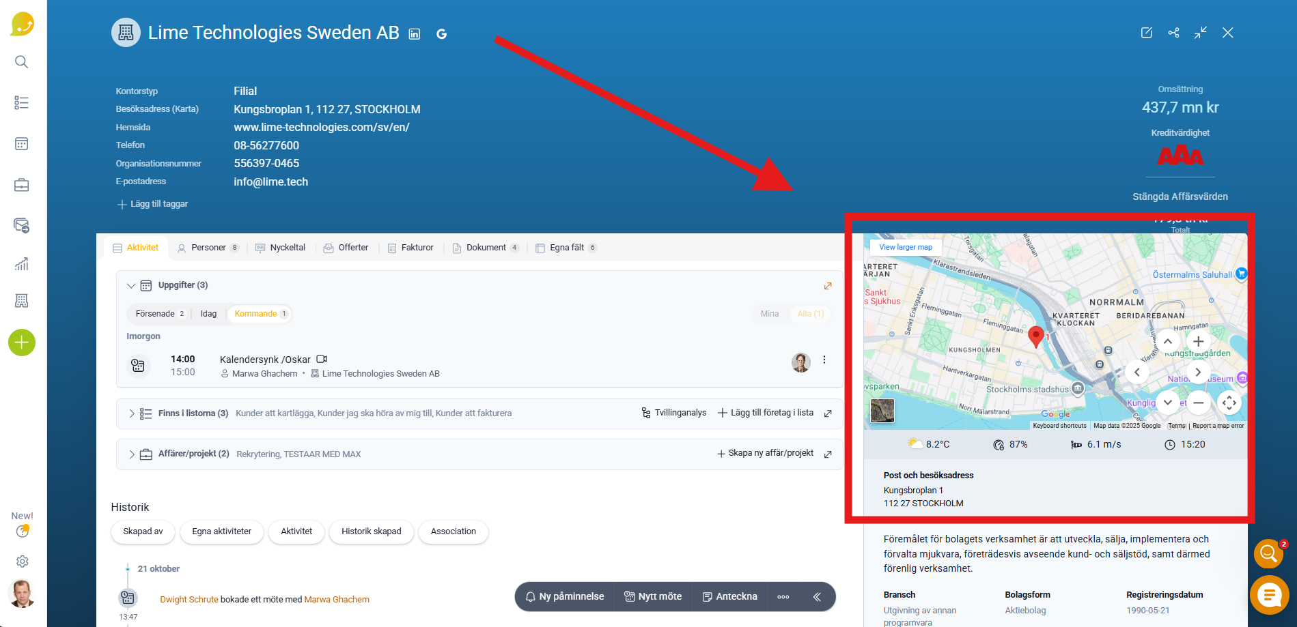Switch to the Dokument tab
1297x627 pixels.
pyautogui.click(x=486, y=248)
